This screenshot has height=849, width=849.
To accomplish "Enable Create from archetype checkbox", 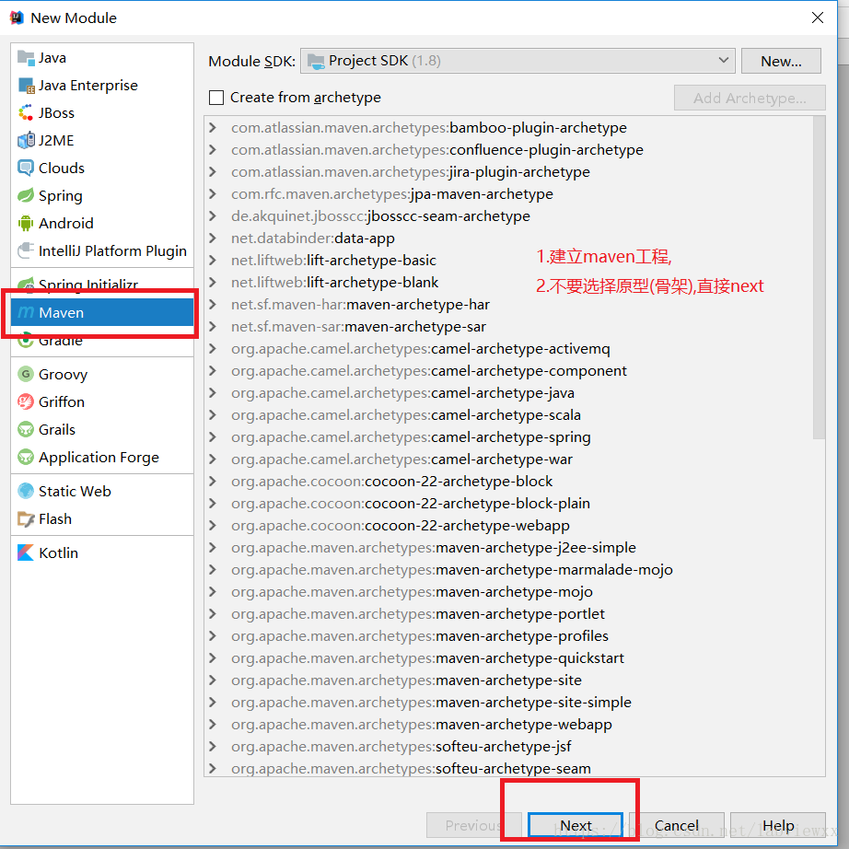I will [216, 98].
